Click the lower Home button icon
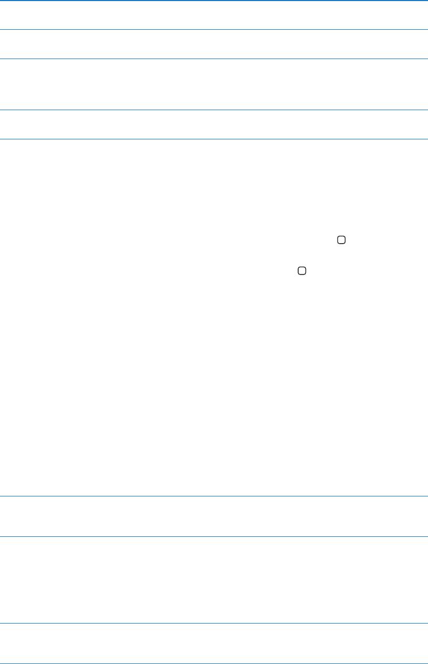The width and height of the screenshot is (428, 664). pyautogui.click(x=301, y=271)
